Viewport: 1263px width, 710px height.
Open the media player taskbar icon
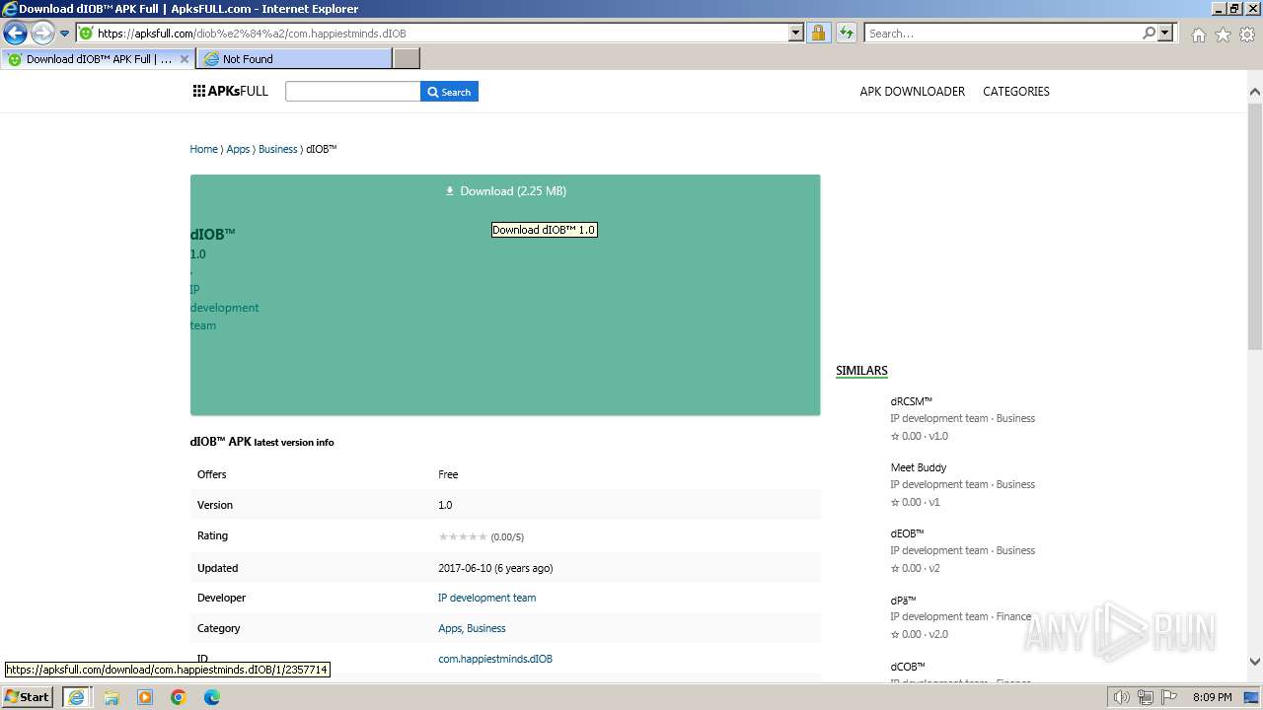coord(145,697)
